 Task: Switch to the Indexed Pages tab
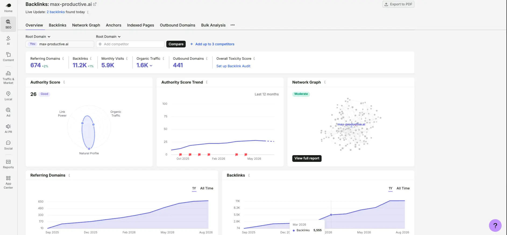(140, 25)
